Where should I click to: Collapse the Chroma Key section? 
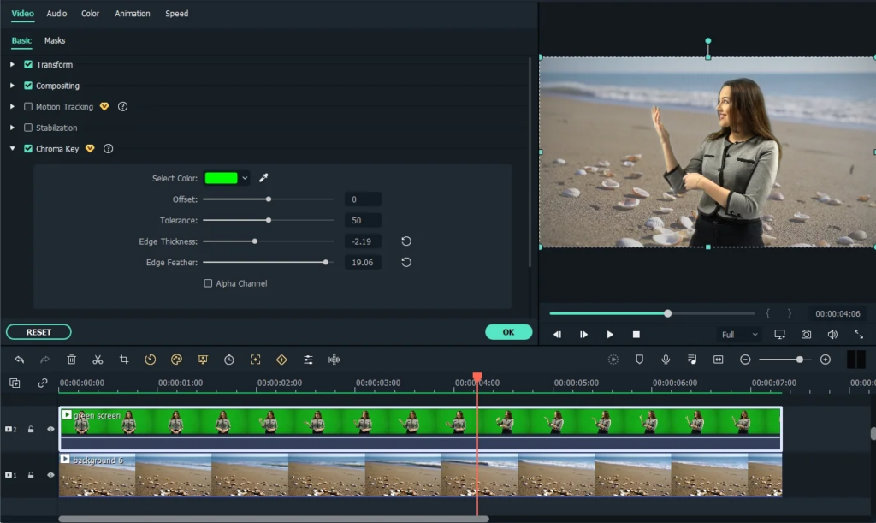tap(12, 148)
